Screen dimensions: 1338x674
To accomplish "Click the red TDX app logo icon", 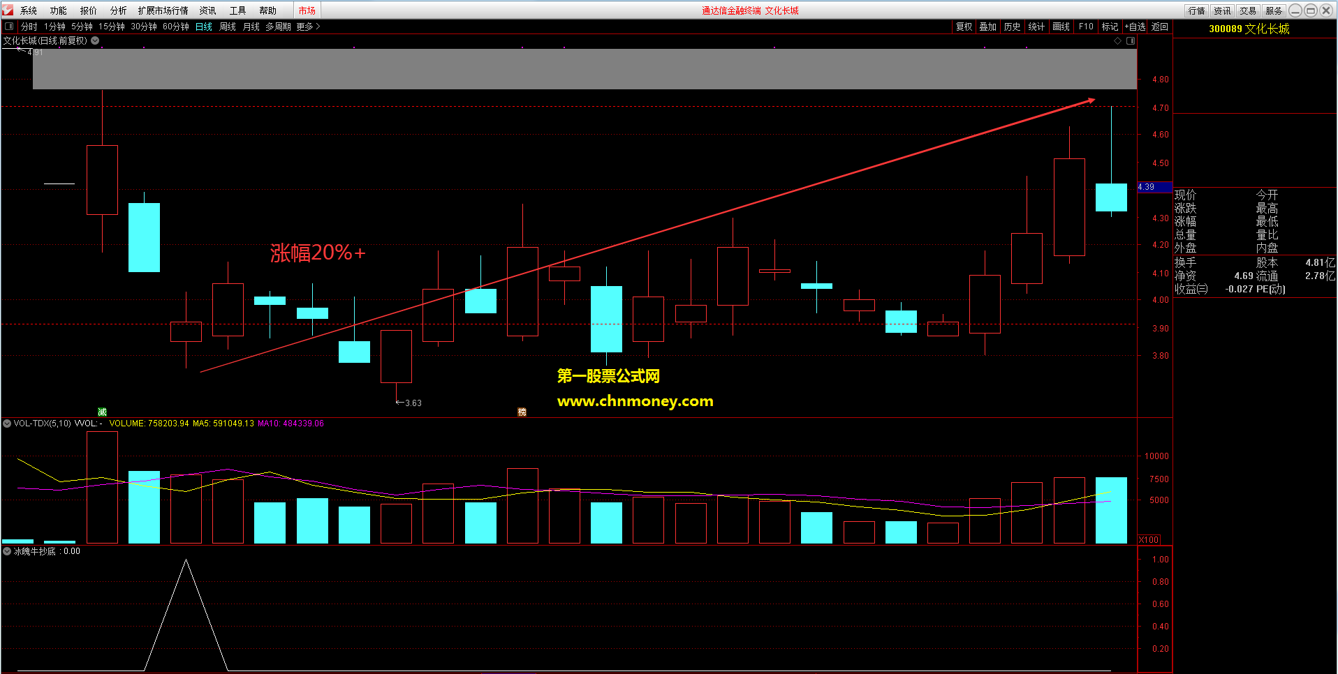I will (8, 10).
